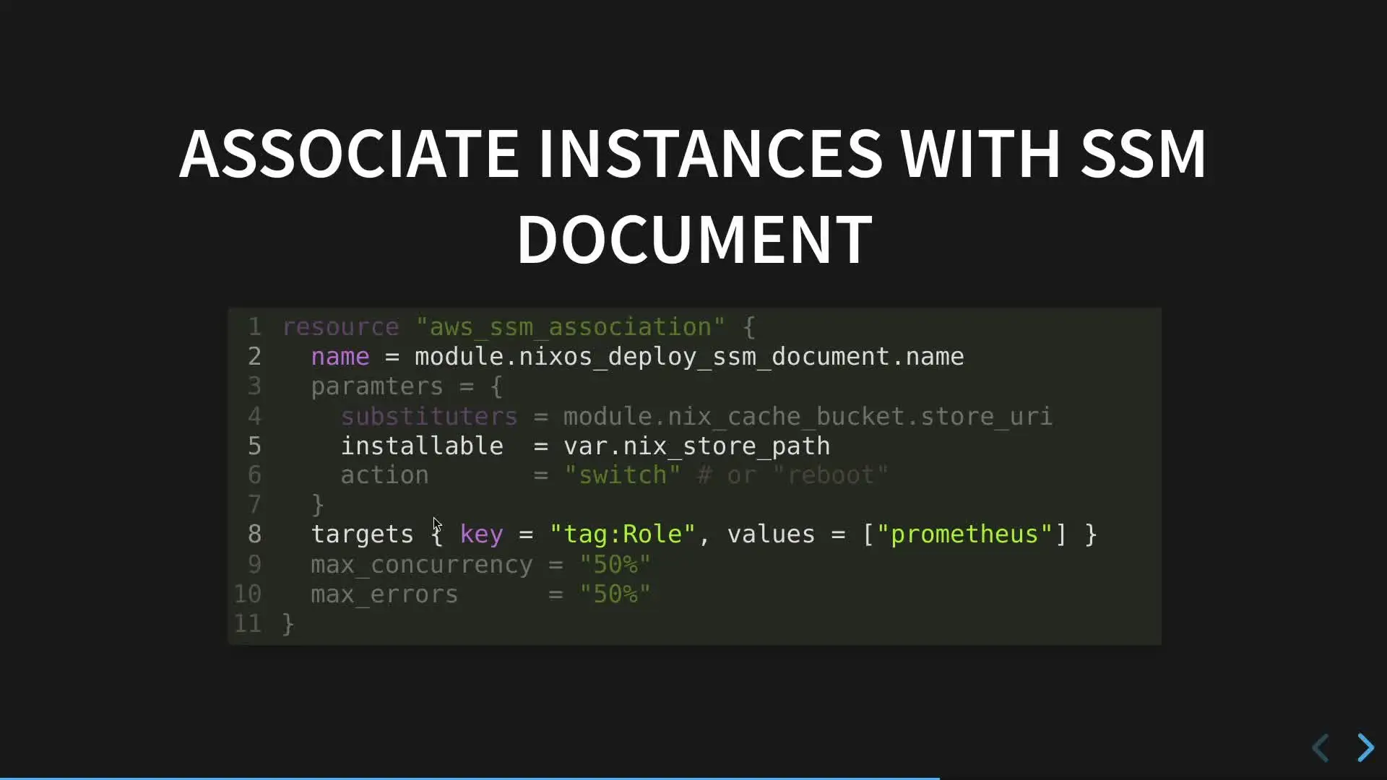Click the word 'DOCUMENT' in the title
Image resolution: width=1387 pixels, height=780 pixels.
[x=694, y=239]
